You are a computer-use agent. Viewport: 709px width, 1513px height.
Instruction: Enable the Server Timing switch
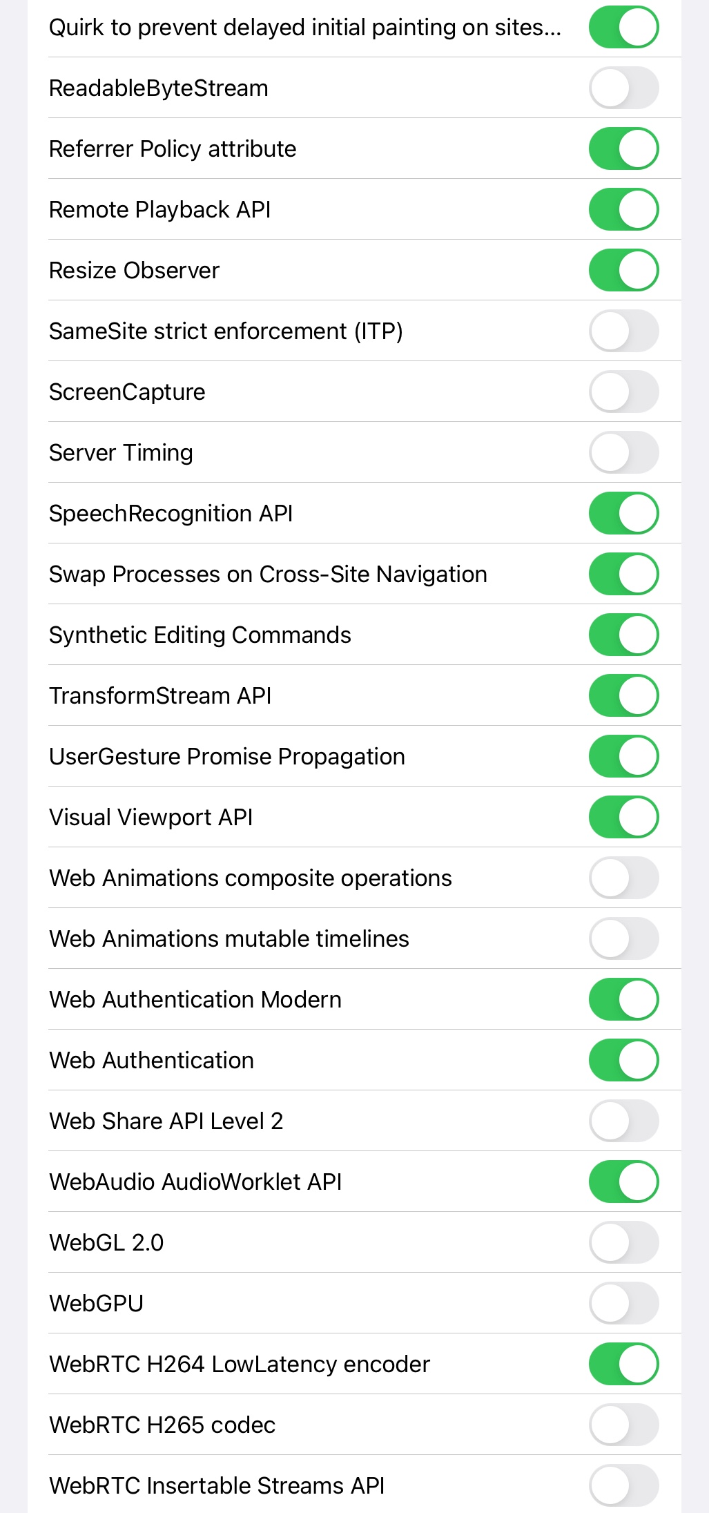(x=623, y=452)
